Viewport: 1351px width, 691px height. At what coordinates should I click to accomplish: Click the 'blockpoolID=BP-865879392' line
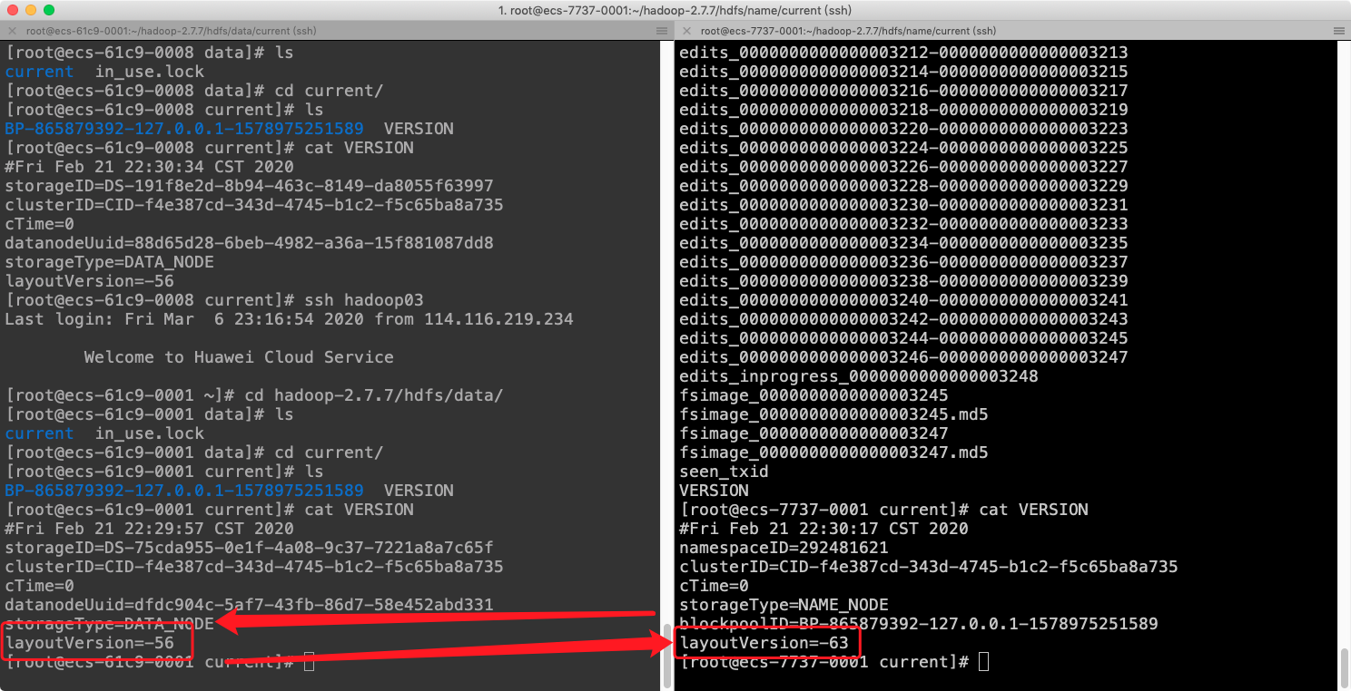coord(918,624)
